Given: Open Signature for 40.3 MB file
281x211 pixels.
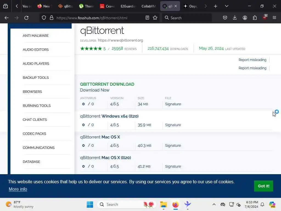Looking at the screenshot, I should (x=173, y=146).
